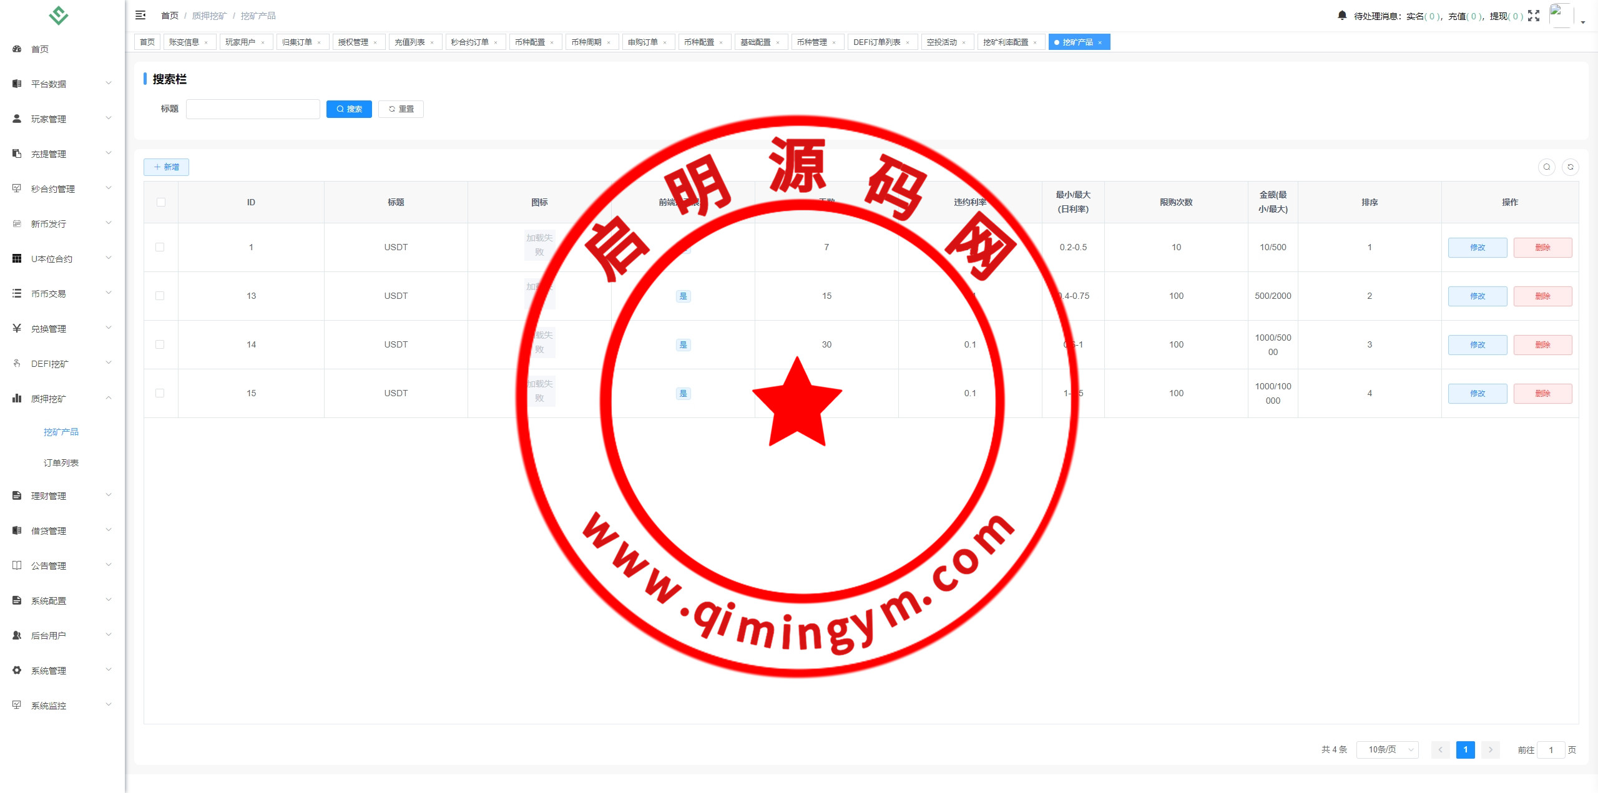Click the round search icon above table

(1547, 167)
